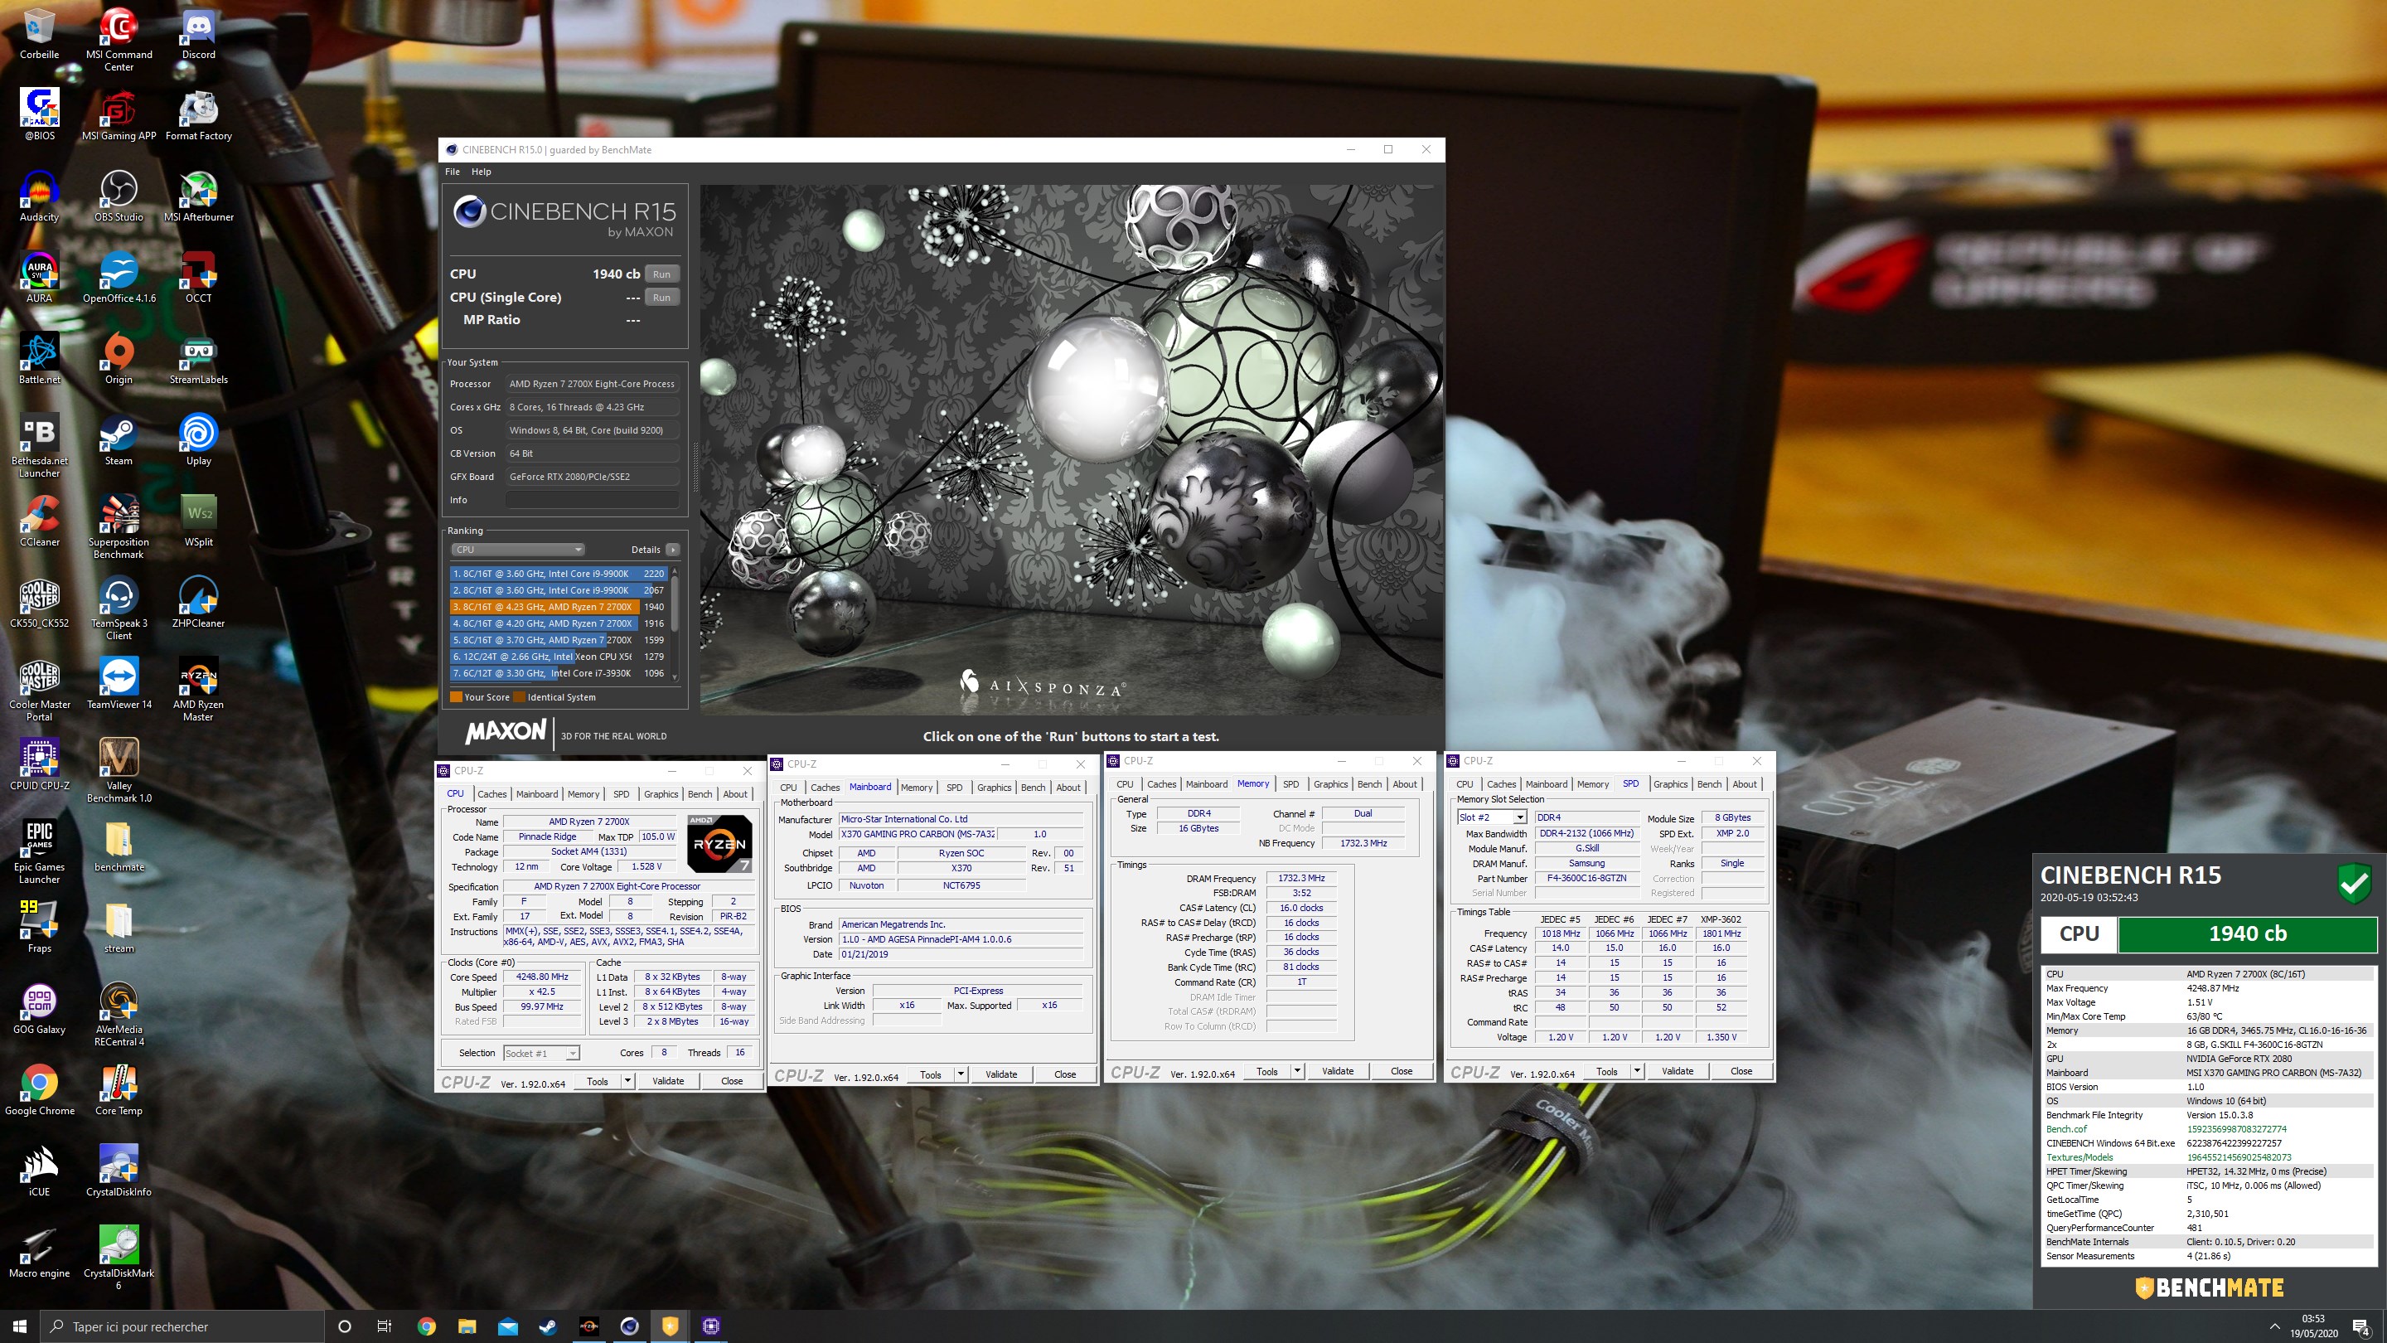The width and height of the screenshot is (2387, 1343).
Task: Open the Steam desktop icon
Action: click(x=119, y=439)
